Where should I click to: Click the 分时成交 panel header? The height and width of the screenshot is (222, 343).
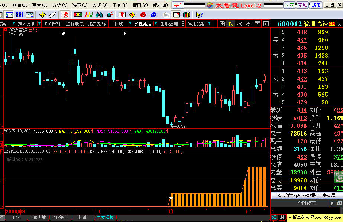[x=307, y=203]
